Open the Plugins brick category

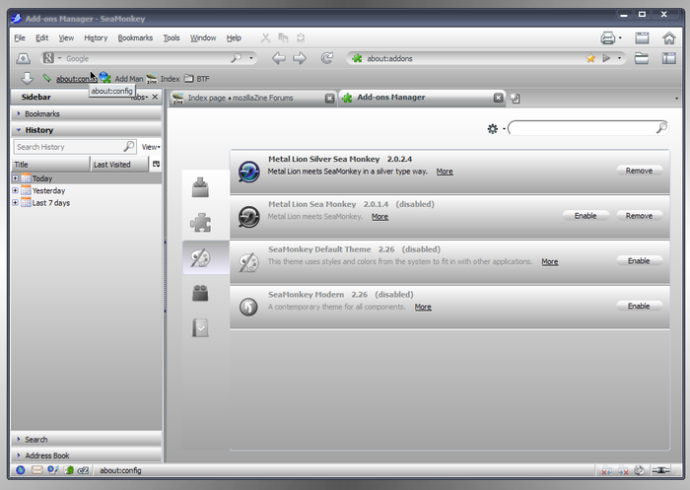pos(200,293)
